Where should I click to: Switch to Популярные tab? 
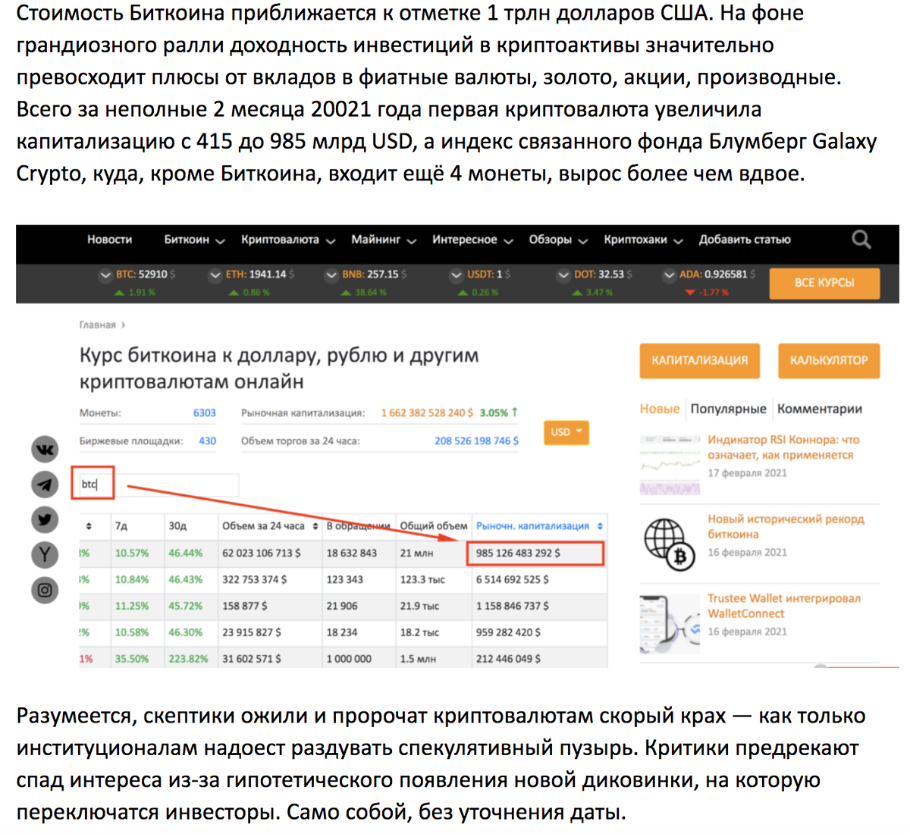pos(728,409)
